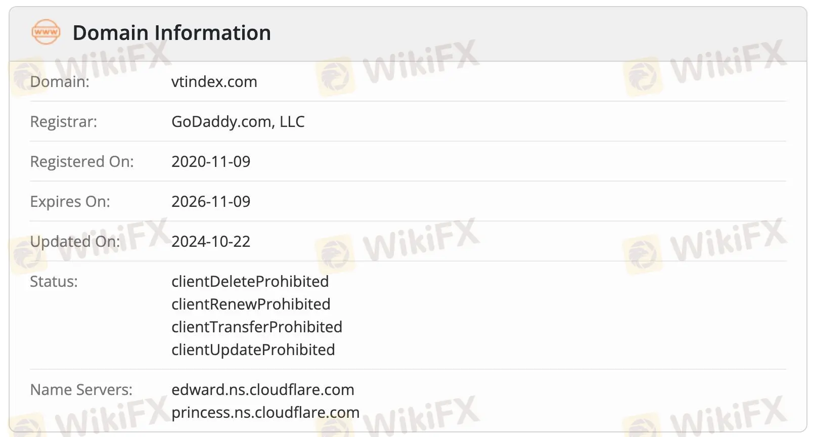
Task: Click the Registered On: label
Action: pyautogui.click(x=82, y=161)
